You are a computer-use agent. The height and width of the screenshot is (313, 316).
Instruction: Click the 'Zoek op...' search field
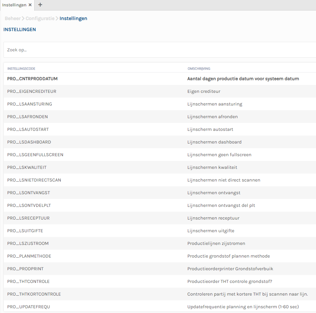tap(159, 50)
